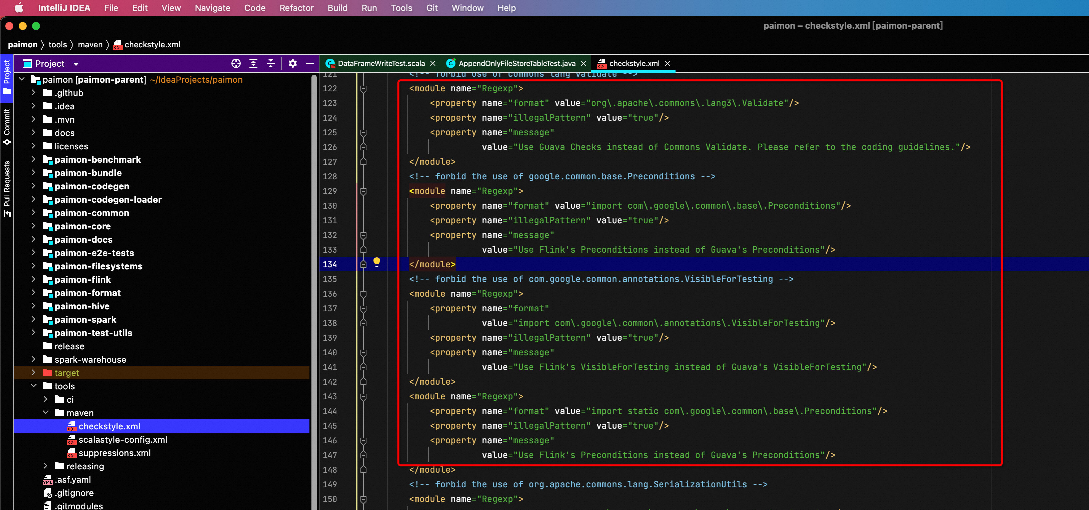Click the yellow lightbulb intention icon
Viewport: 1089px width, 510px height.
377,262
